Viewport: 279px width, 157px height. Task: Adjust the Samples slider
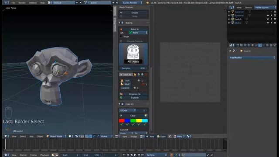[133, 68]
